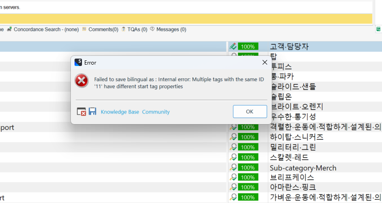Image resolution: width=382 pixels, height=203 pixels.
Task: Select the target segment 스칼렛 레드
Action: tap(289, 157)
